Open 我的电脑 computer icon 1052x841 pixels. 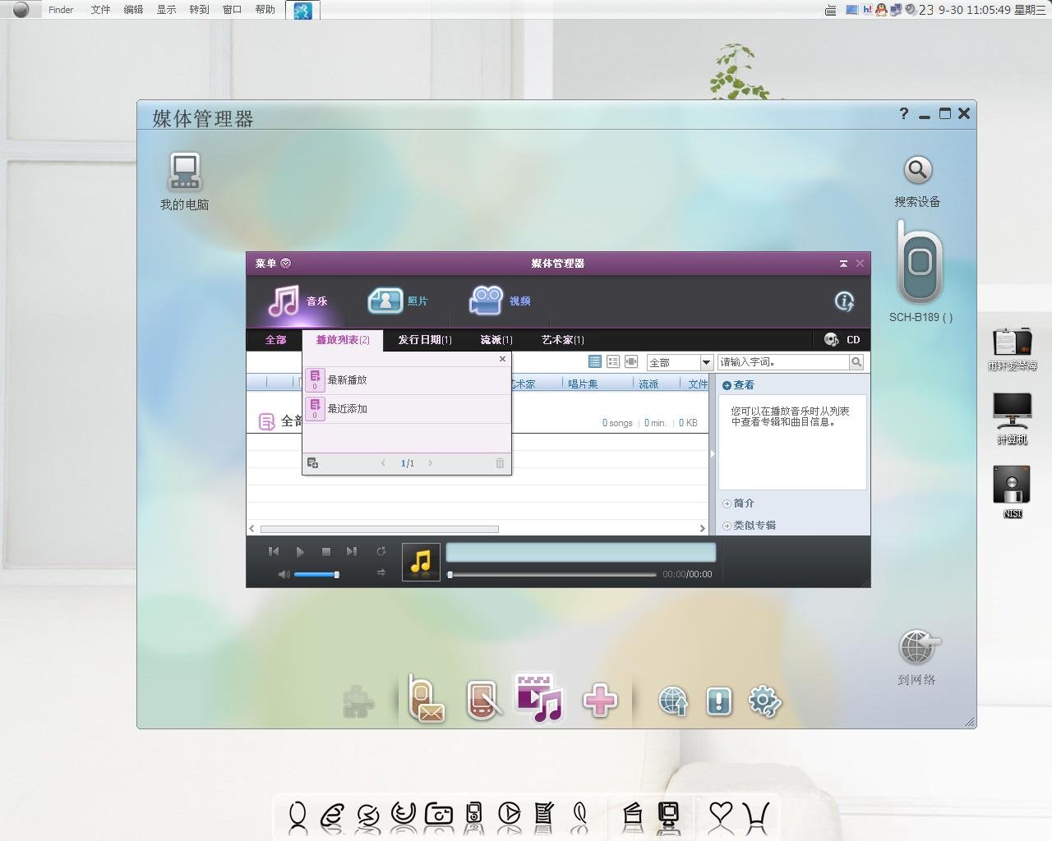pyautogui.click(x=184, y=172)
